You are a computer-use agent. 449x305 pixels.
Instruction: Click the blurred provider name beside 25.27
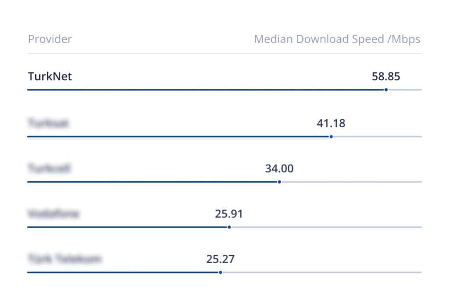(x=64, y=259)
